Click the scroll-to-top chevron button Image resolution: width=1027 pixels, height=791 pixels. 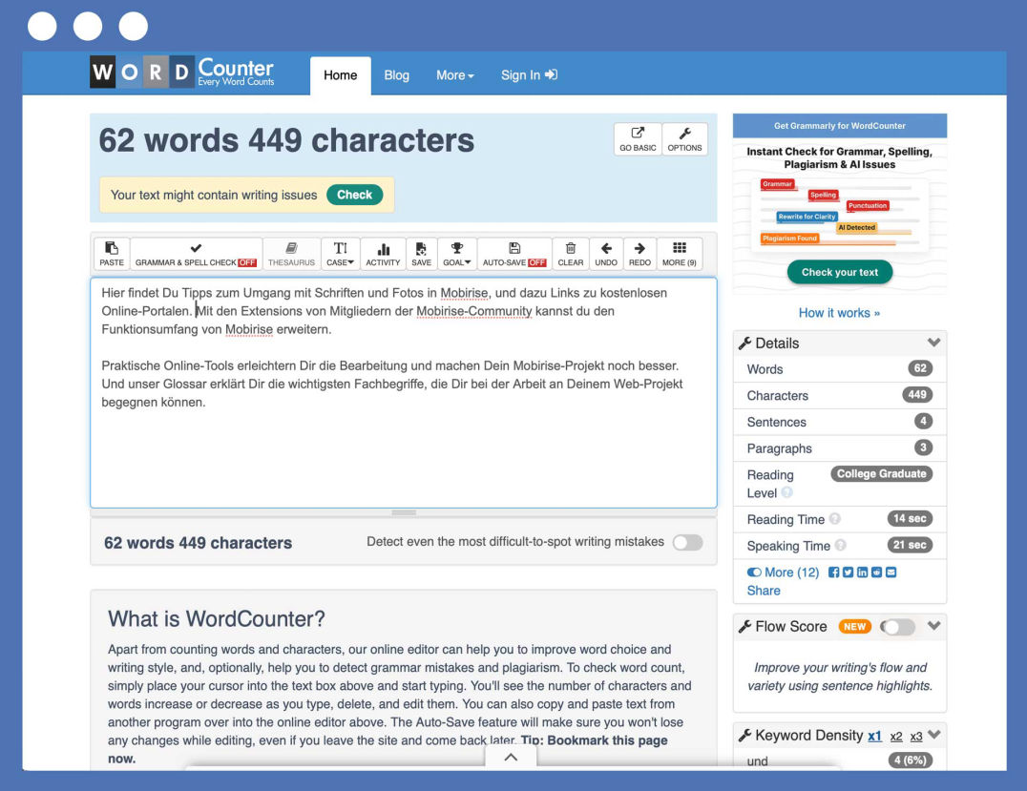tap(511, 757)
